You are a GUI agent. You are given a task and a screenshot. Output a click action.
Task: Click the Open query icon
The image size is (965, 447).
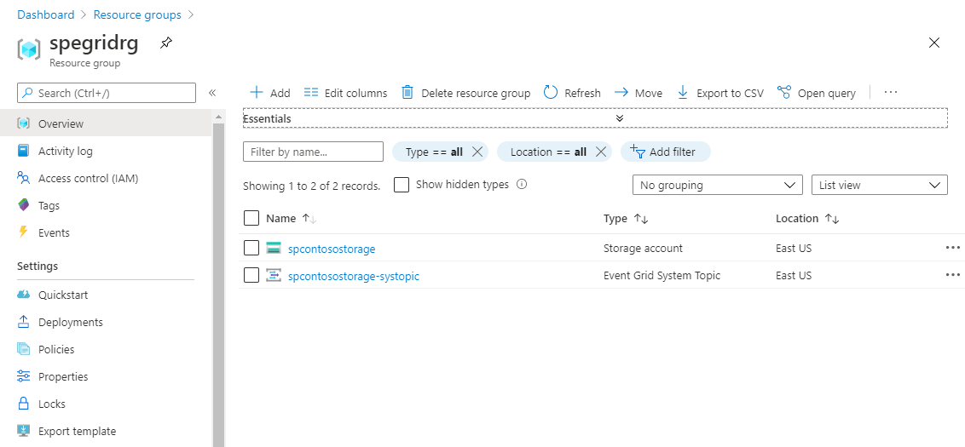click(784, 92)
